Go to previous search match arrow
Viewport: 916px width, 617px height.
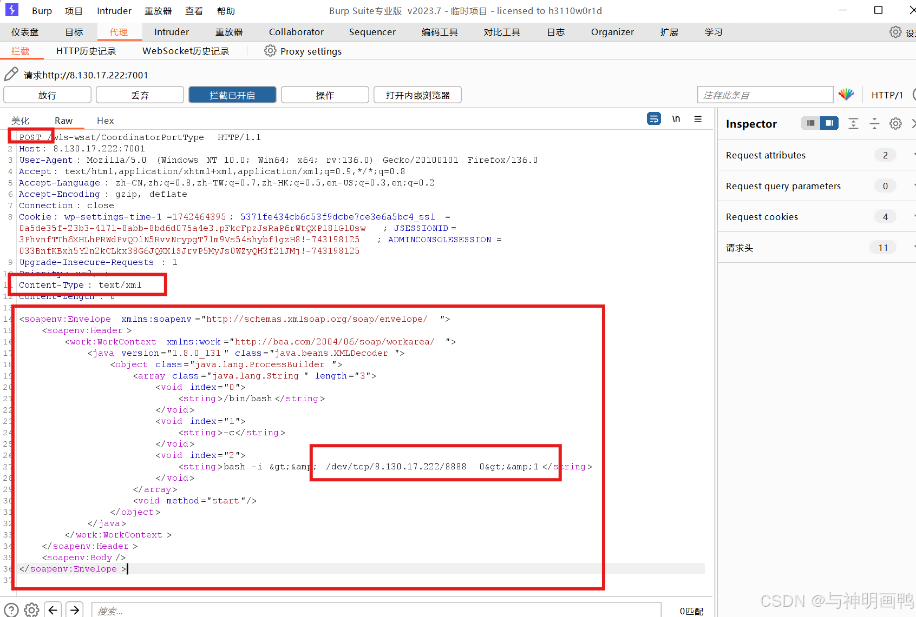click(53, 610)
